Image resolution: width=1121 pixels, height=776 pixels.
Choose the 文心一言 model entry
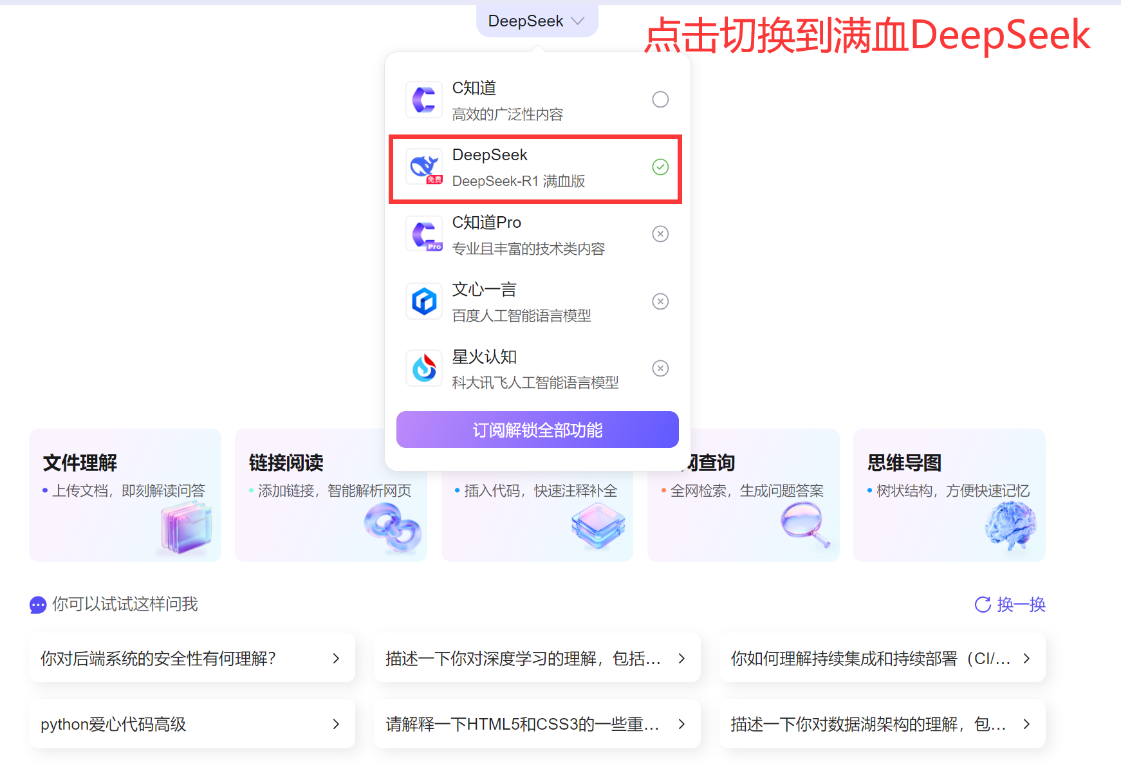pos(537,301)
